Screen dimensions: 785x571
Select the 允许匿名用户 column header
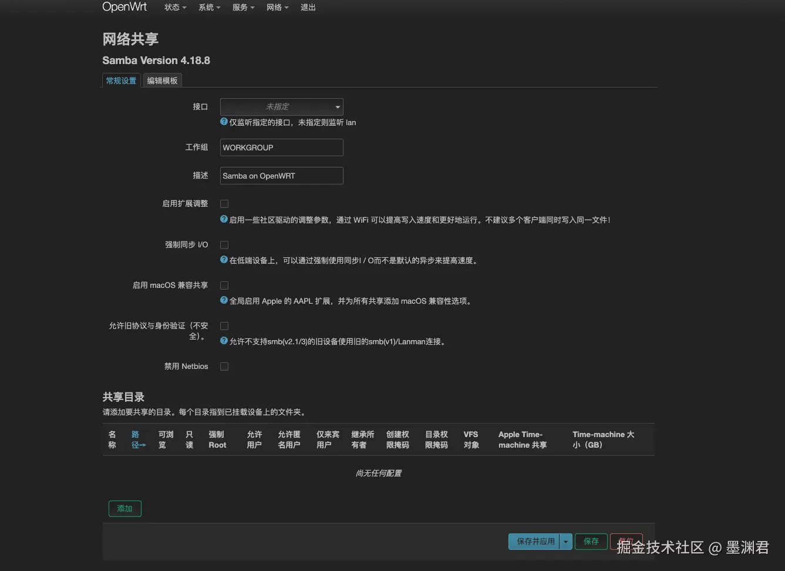coord(289,439)
